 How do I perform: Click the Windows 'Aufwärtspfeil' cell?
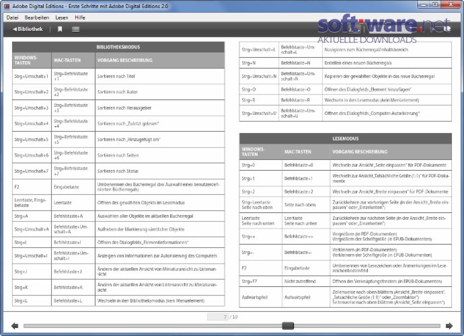click(261, 297)
